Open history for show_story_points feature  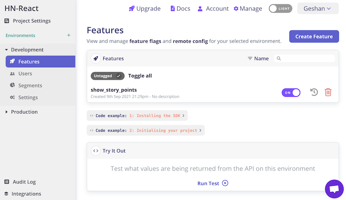click(314, 92)
